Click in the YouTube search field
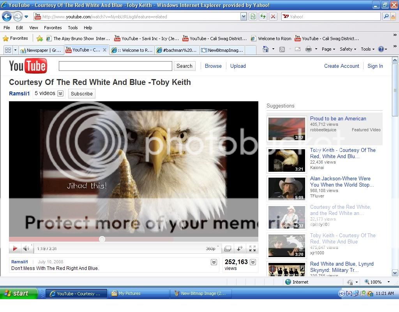This screenshot has width=399, height=312. pyautogui.click(x=115, y=66)
